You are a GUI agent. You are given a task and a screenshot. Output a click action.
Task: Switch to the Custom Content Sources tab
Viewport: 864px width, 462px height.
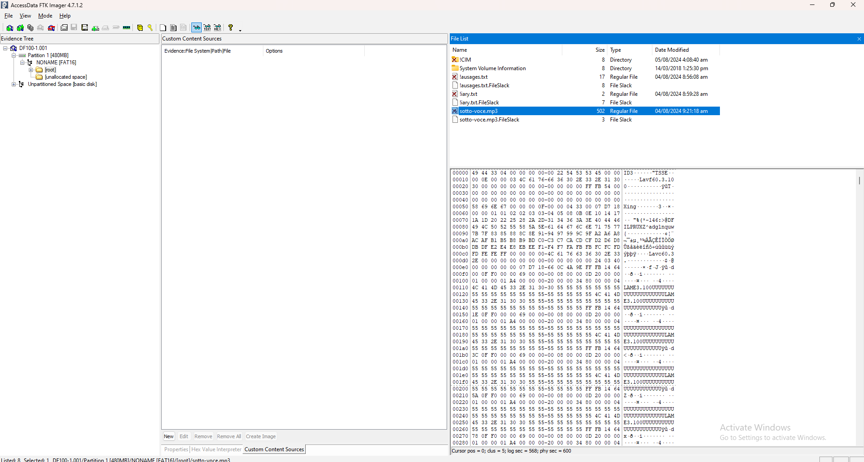pos(274,449)
